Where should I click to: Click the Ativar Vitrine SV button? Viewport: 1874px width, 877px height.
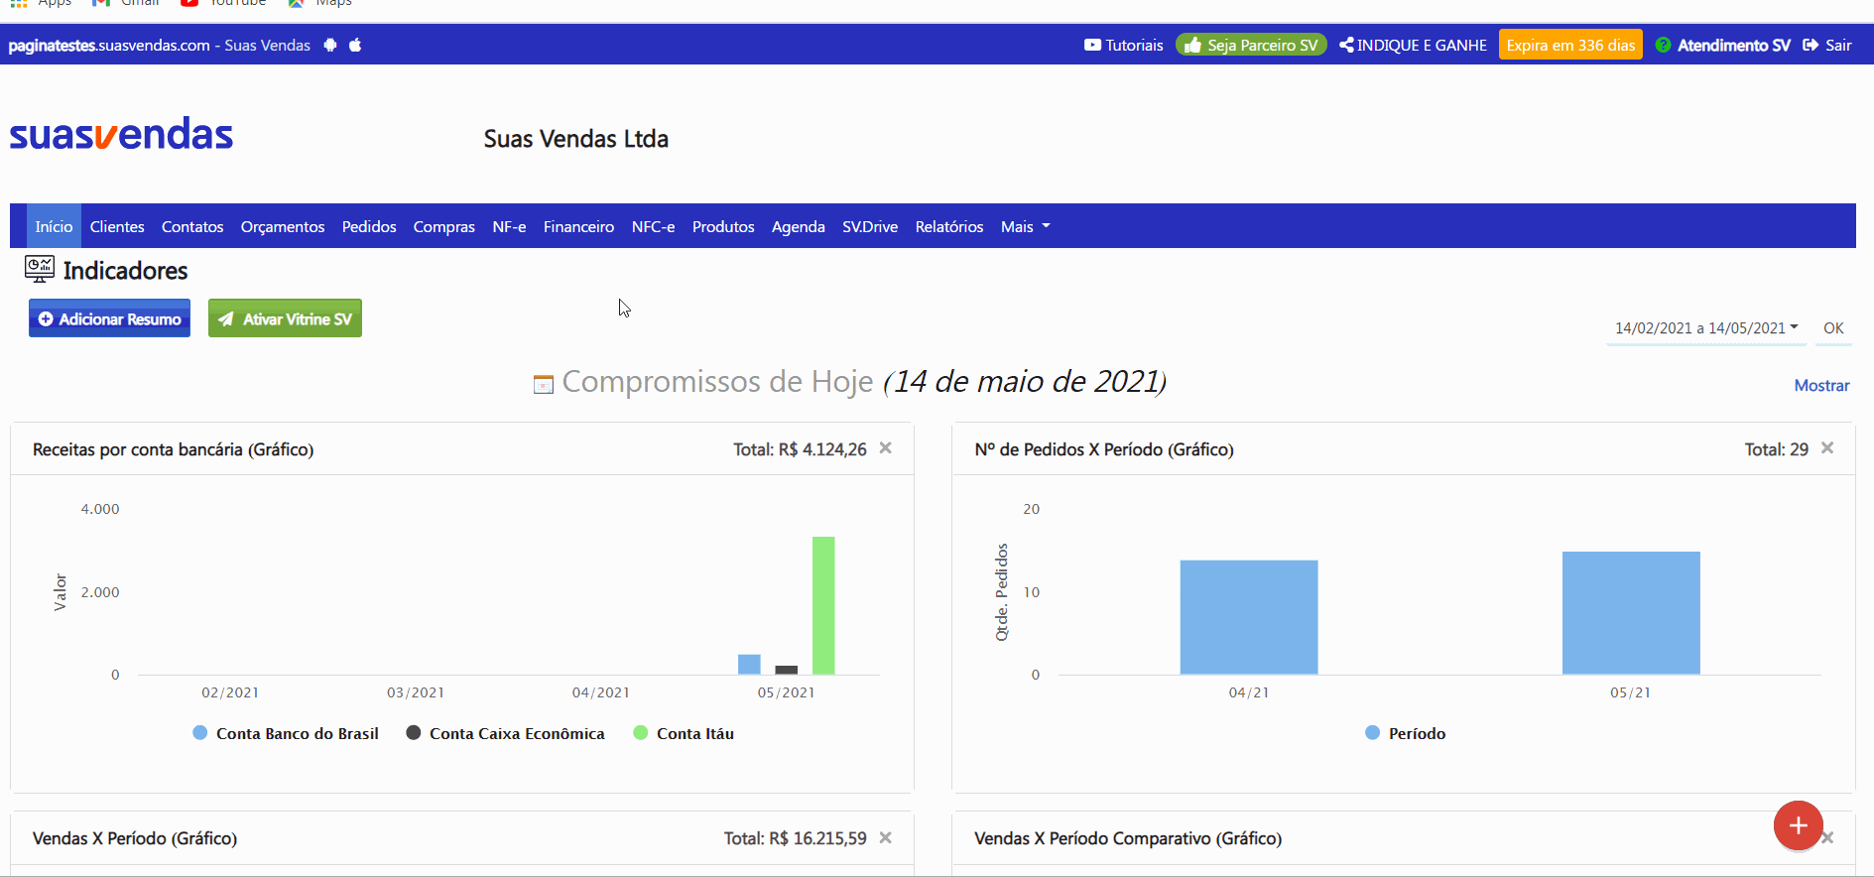pos(285,318)
